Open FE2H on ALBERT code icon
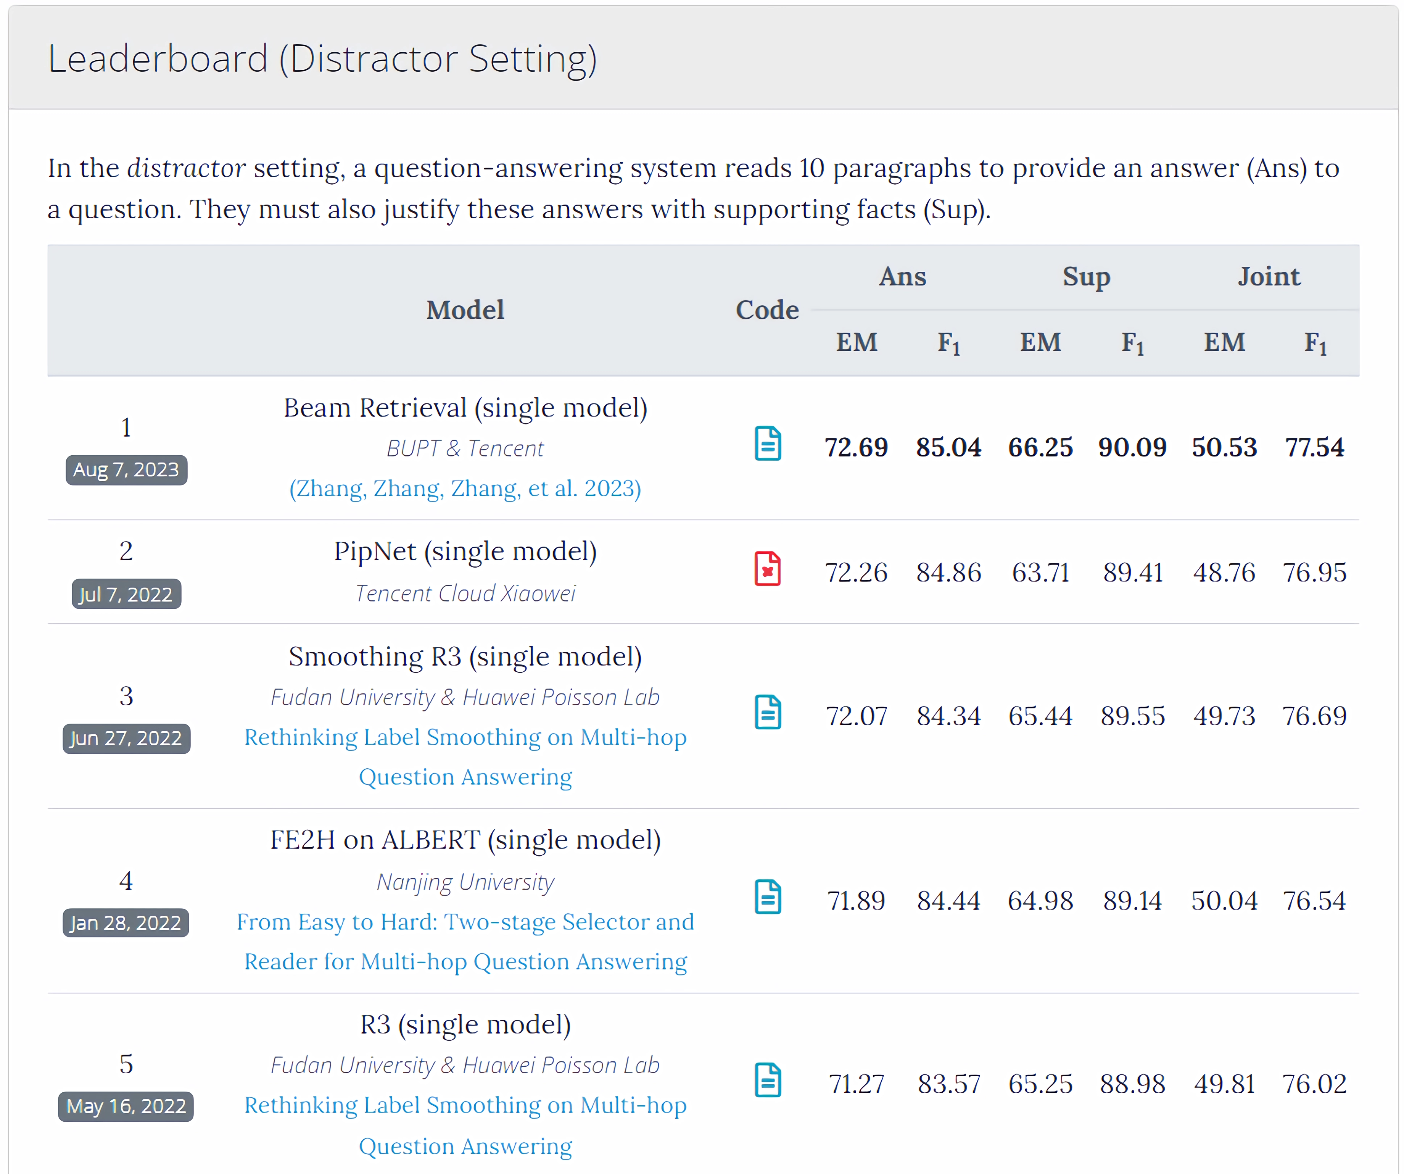1404x1174 pixels. point(768,897)
